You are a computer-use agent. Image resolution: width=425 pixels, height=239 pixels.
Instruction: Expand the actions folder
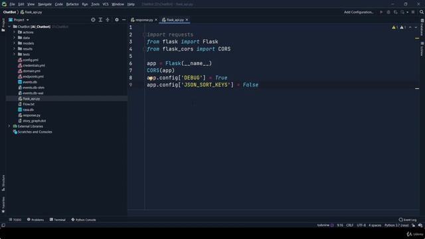pos(14,32)
